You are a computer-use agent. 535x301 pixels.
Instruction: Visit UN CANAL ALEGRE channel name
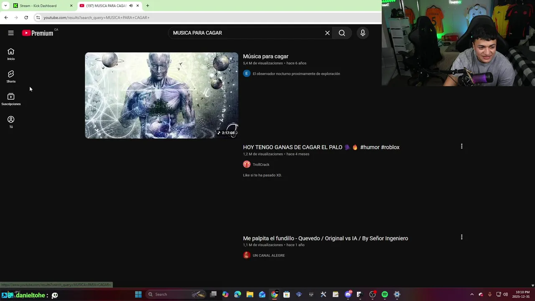click(269, 255)
